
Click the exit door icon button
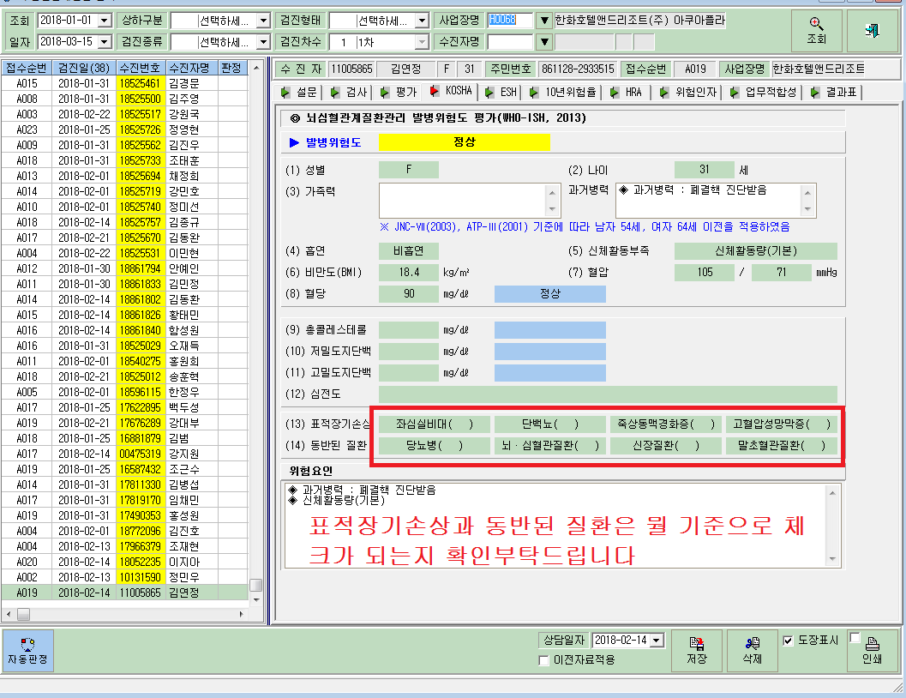pyautogui.click(x=872, y=30)
